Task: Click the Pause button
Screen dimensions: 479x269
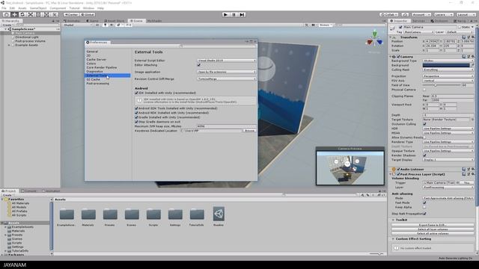Action: pyautogui.click(x=234, y=14)
